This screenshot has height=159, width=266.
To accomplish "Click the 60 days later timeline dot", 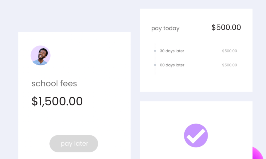I will click(155, 65).
